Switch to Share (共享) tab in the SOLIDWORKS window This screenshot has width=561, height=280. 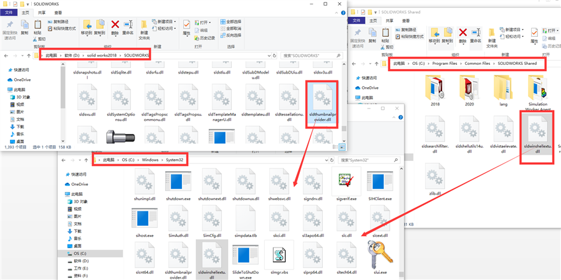(42, 12)
